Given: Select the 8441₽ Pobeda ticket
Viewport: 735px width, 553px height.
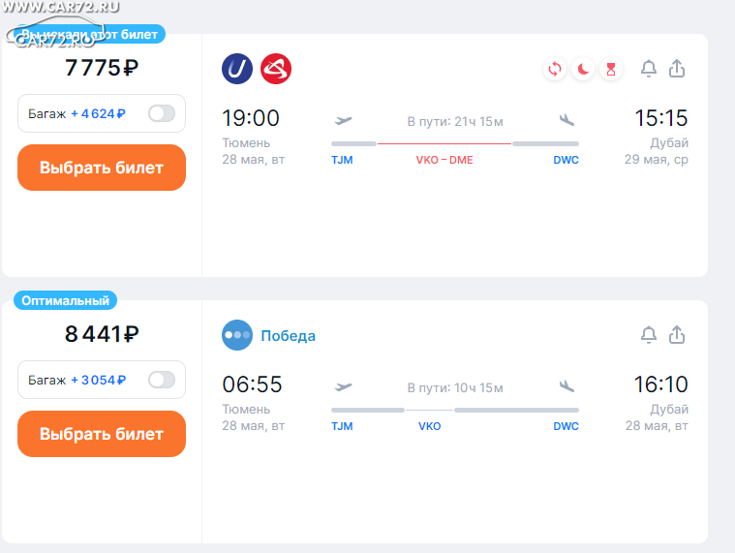Looking at the screenshot, I should (x=102, y=434).
